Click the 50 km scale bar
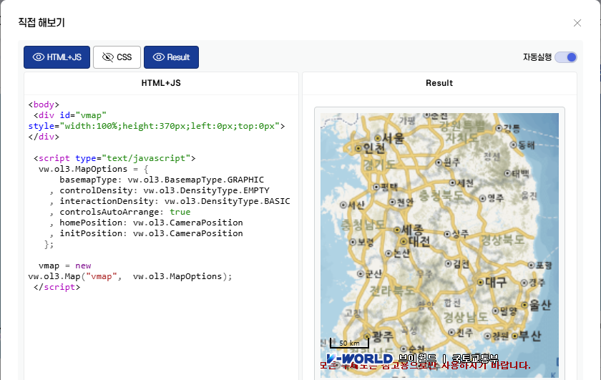This screenshot has width=601, height=380. (349, 344)
